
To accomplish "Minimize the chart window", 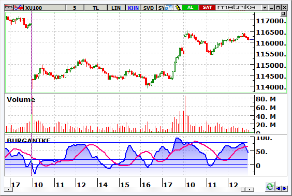I will 271,8.
